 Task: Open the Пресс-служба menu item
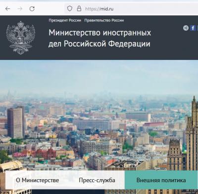[x=97, y=180]
